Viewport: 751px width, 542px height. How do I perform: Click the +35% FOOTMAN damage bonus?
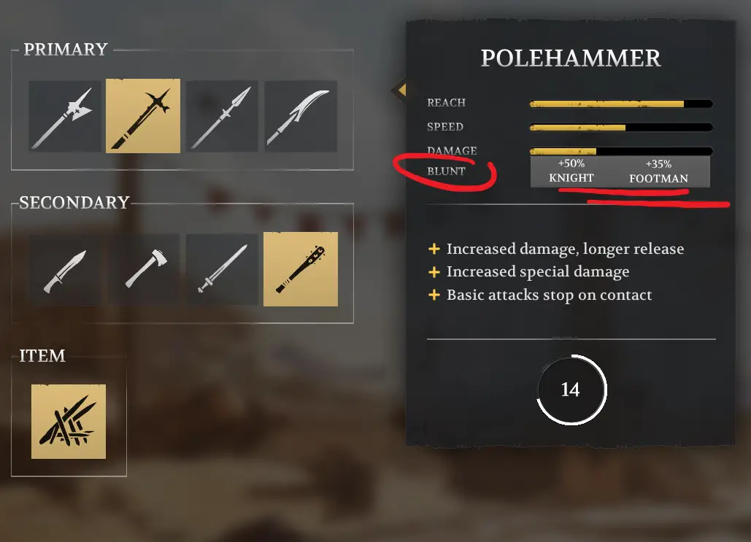coord(658,171)
